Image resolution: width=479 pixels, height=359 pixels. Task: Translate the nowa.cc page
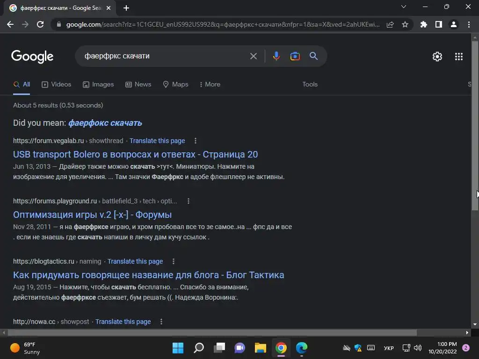[x=123, y=322]
